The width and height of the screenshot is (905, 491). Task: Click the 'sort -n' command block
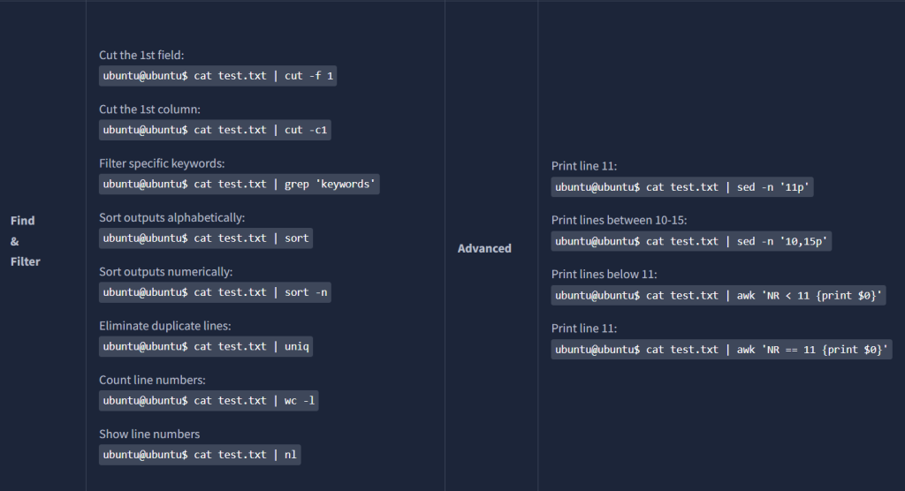coord(215,292)
